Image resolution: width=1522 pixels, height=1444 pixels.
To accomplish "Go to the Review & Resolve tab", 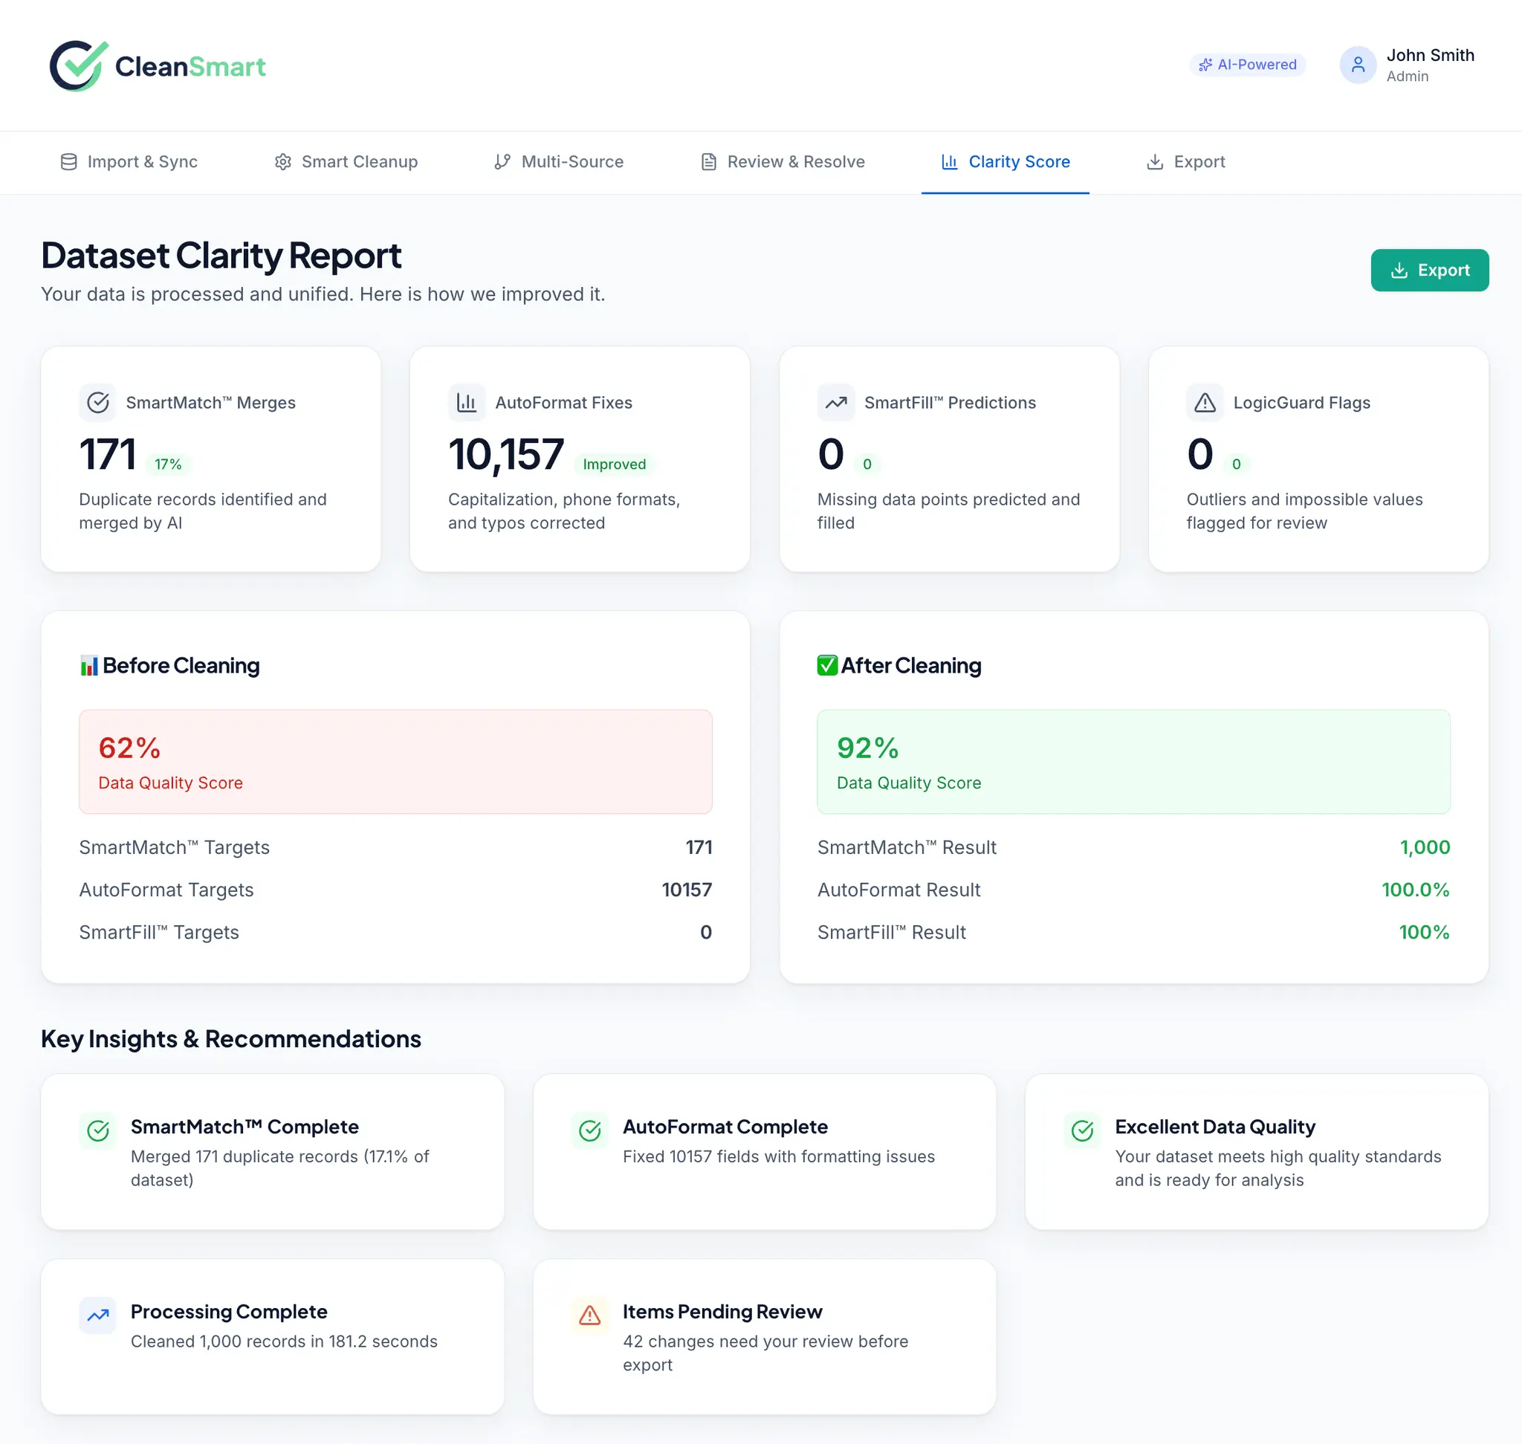I will click(783, 162).
